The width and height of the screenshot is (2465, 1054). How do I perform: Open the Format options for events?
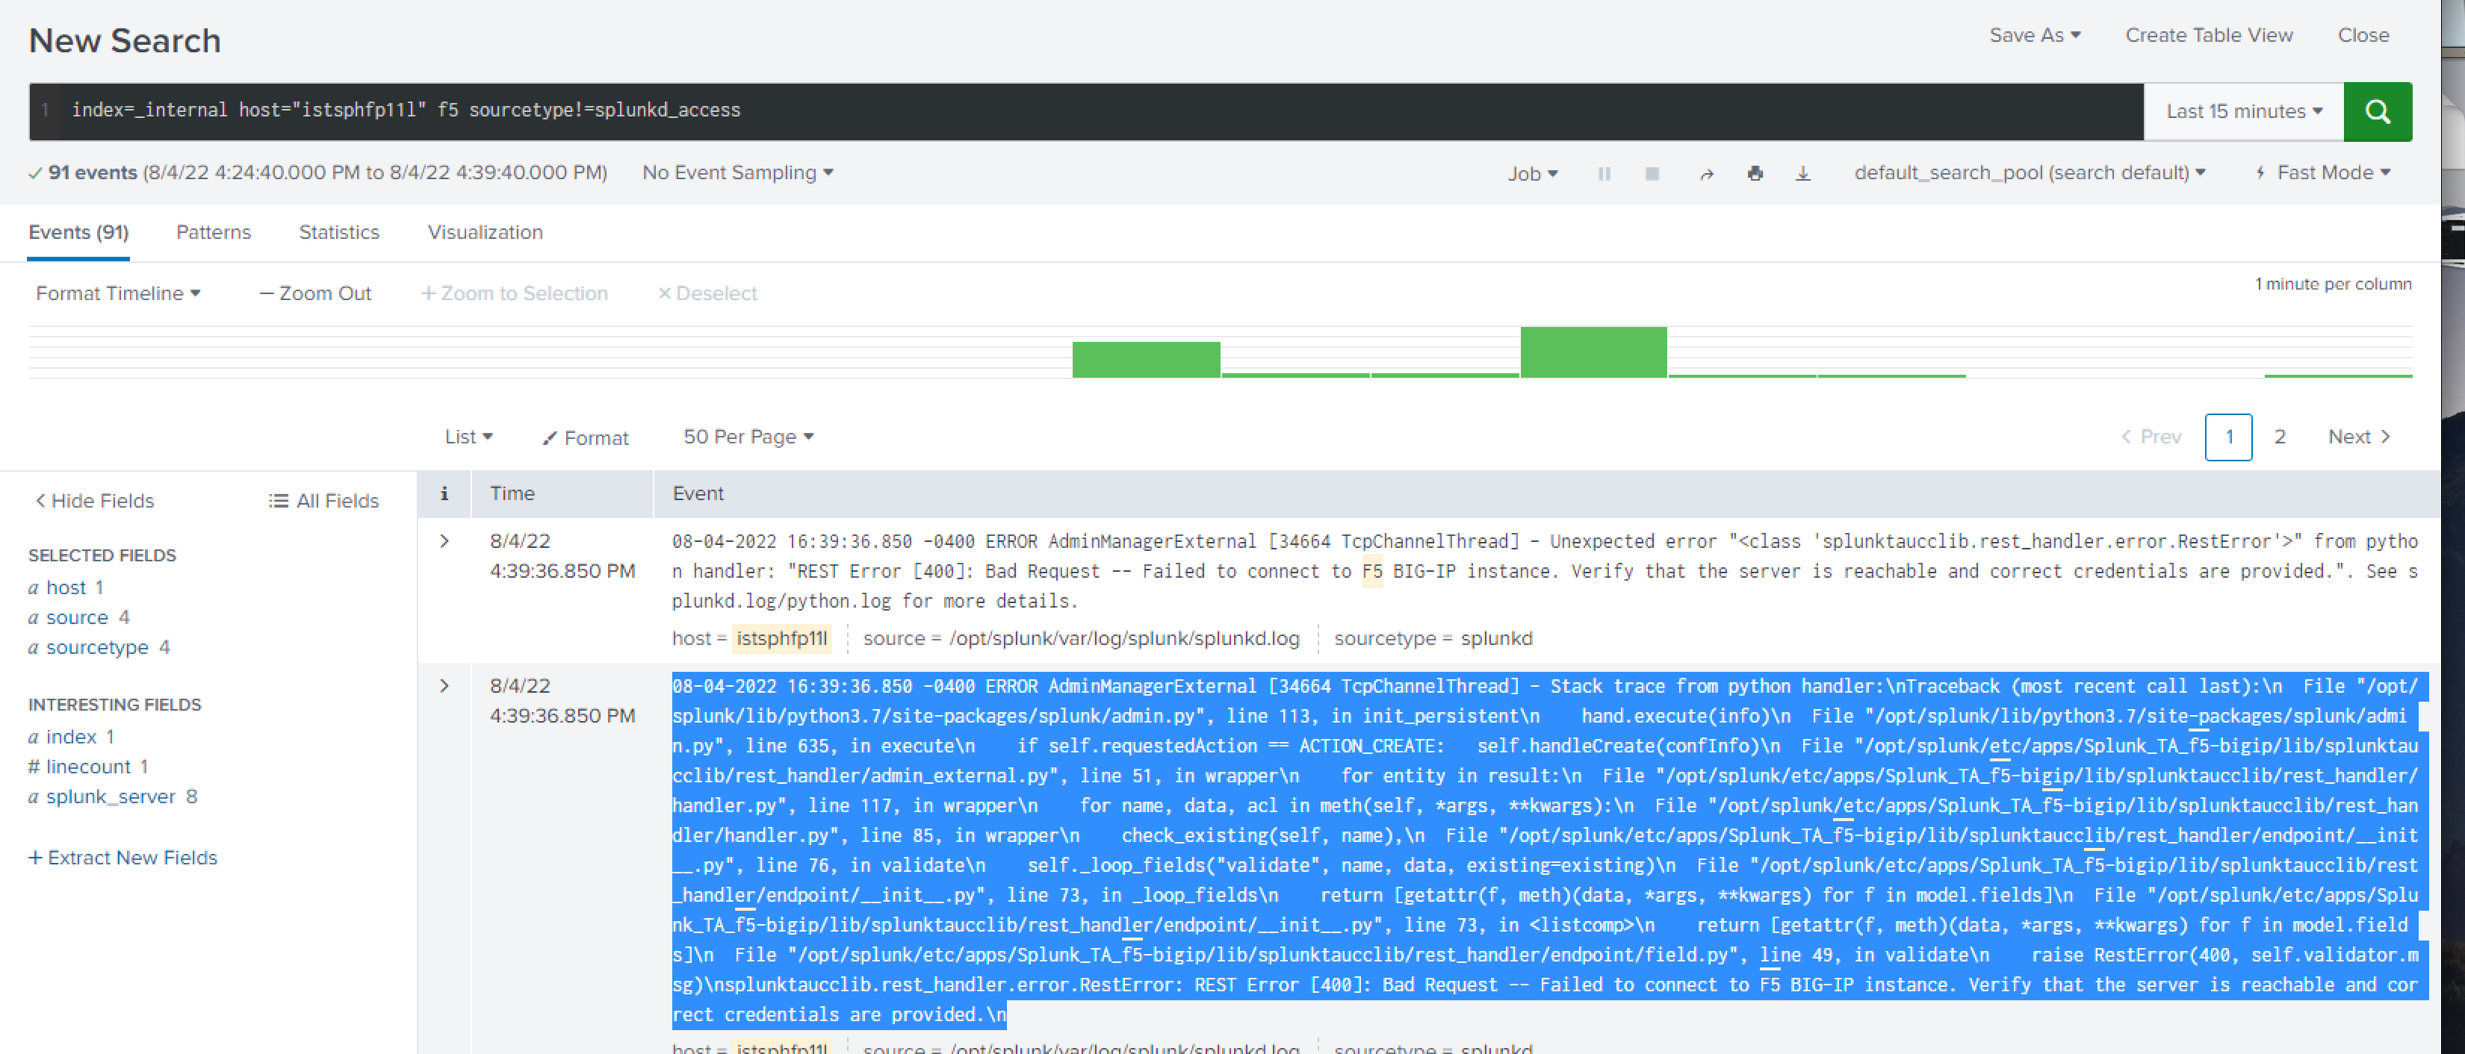click(x=586, y=438)
